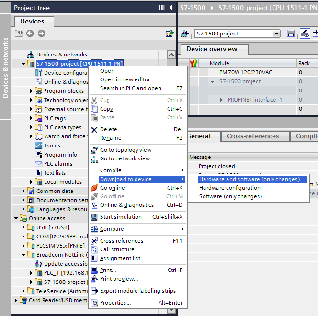
Task: Click the network view icon beside device selector
Action: (185, 34)
